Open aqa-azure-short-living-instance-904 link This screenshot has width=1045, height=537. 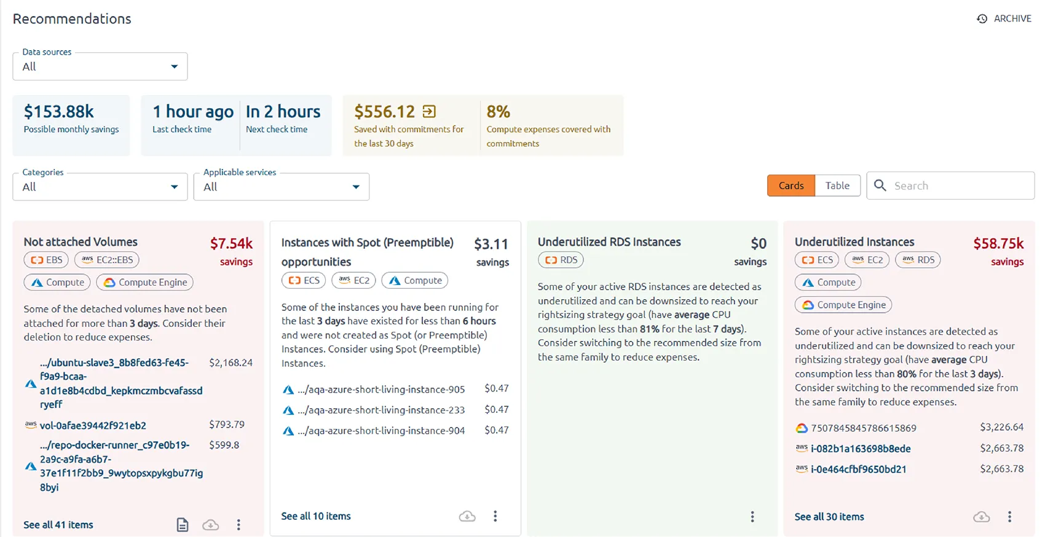click(x=381, y=431)
